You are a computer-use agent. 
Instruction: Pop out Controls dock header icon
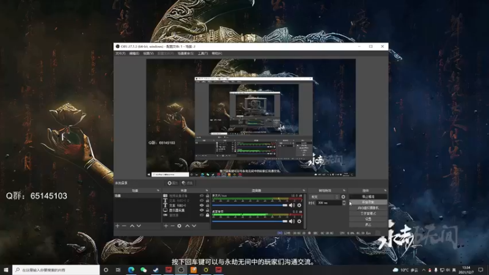click(x=385, y=191)
